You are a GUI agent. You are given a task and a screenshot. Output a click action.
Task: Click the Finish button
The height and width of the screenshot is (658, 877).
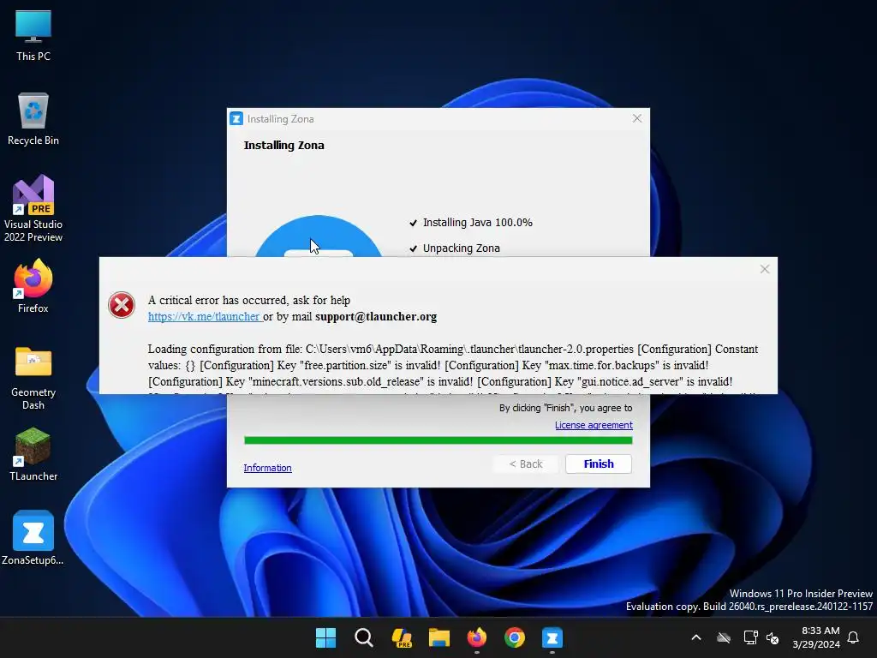(599, 464)
